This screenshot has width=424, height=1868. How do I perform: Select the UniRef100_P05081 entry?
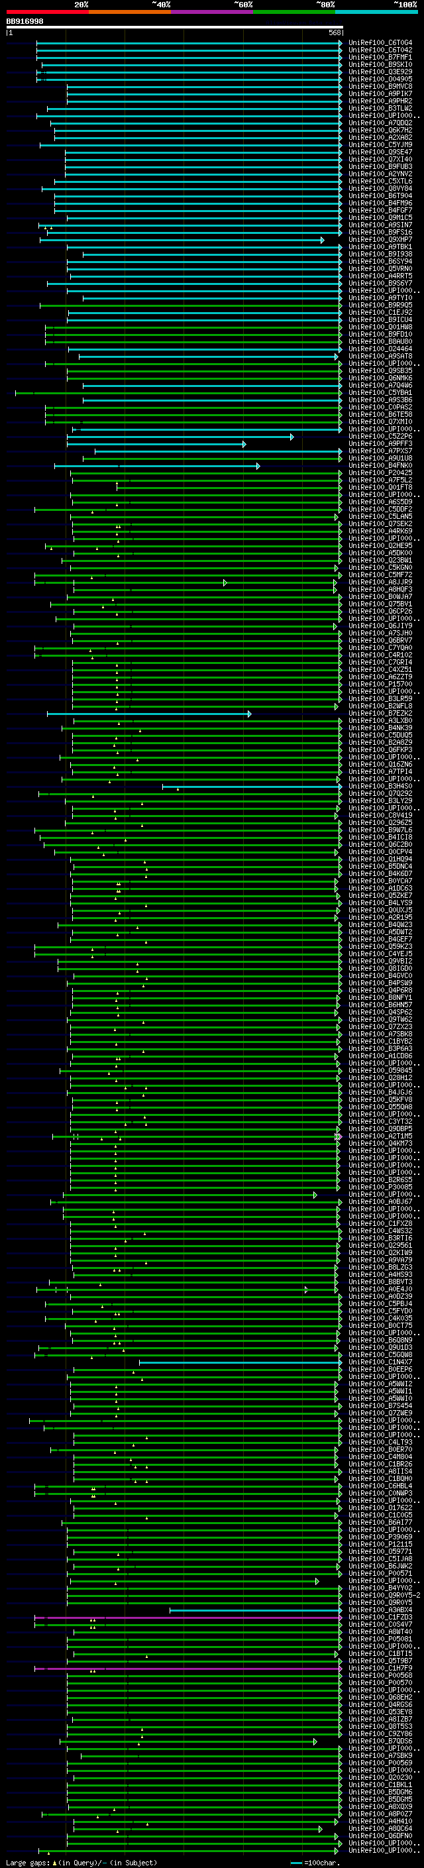(x=380, y=1638)
